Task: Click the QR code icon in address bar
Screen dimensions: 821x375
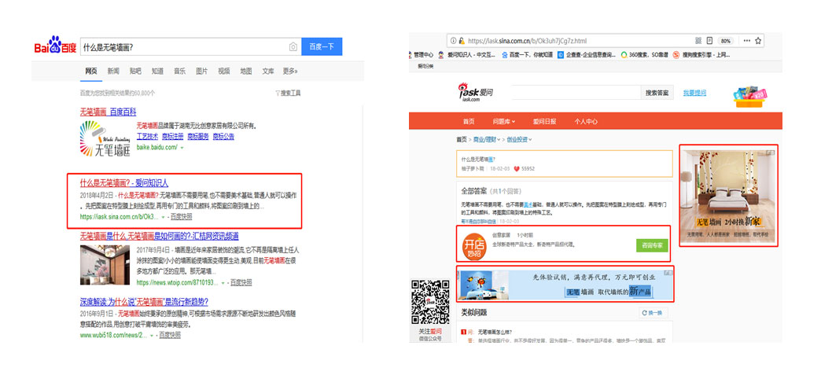Action: pos(698,41)
